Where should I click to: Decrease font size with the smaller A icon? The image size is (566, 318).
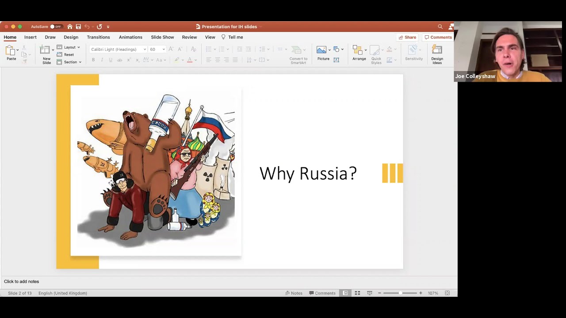click(x=180, y=49)
